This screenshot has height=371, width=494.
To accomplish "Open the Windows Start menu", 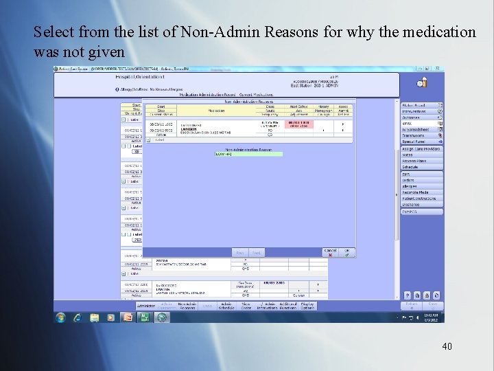I will click(61, 317).
